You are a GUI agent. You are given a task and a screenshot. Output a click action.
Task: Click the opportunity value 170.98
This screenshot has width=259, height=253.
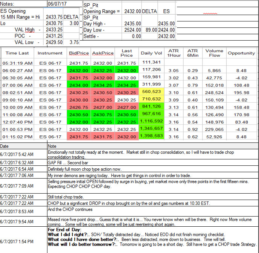(x=241, y=115)
